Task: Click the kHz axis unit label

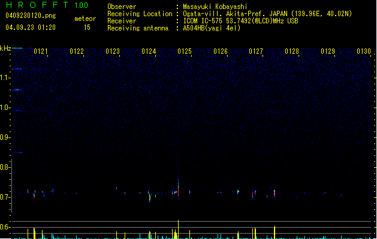Action: point(5,48)
